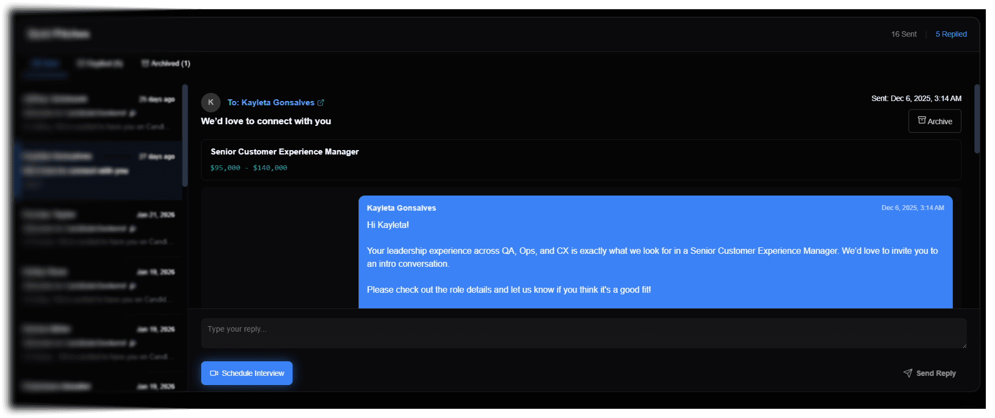Open the Senior Customer Experience Manager job card
This screenshot has height=418, width=995.
pos(581,160)
